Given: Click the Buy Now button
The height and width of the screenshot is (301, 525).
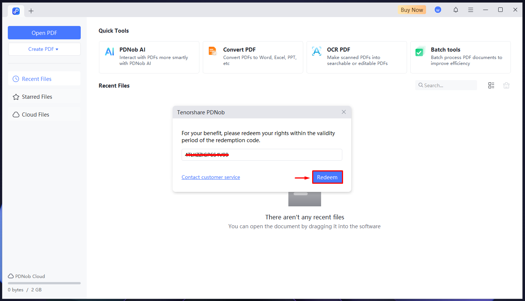Looking at the screenshot, I should tap(412, 10).
